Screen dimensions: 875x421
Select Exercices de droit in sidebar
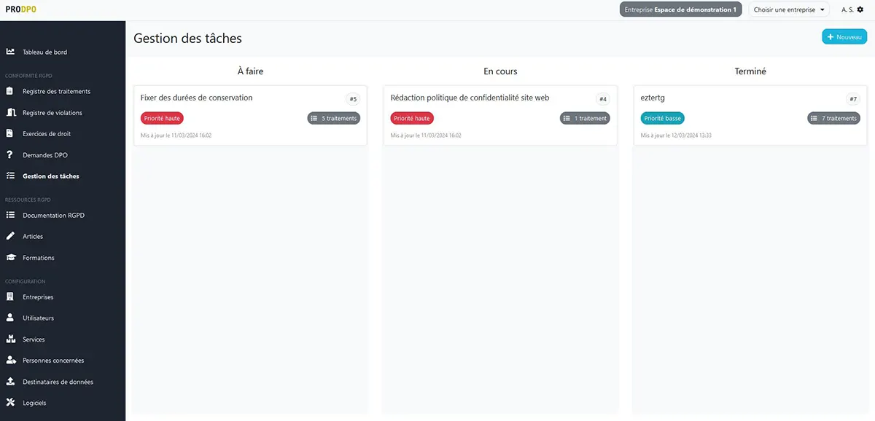point(47,134)
